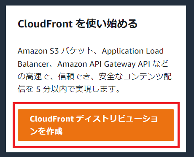Click the 安全なコンテンツ配 text
This screenshot has width=194, height=157.
135,77
